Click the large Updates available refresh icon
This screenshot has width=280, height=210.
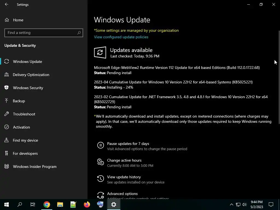click(100, 52)
